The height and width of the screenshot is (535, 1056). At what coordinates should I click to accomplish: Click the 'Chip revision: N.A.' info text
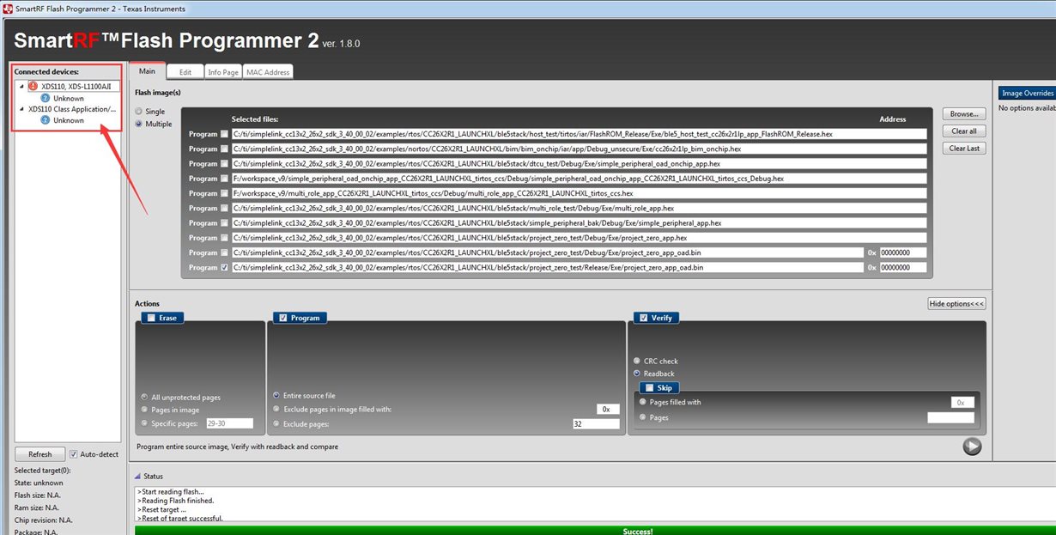(x=42, y=520)
